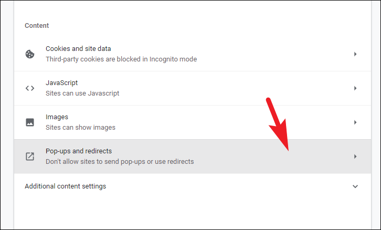Open JavaScript settings via its right arrow
This screenshot has width=381, height=230.
pos(355,88)
